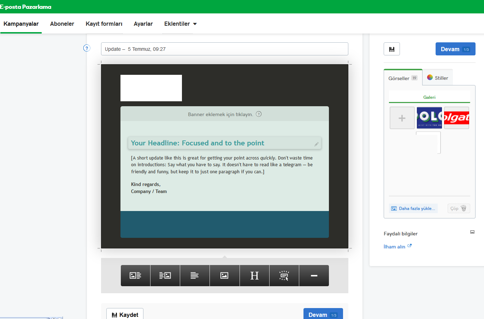
Task: Collapse the Faydalı bilgiler section
Action: (x=472, y=232)
